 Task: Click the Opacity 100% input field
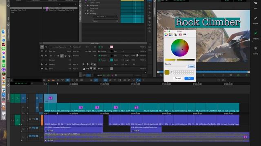[191, 67]
